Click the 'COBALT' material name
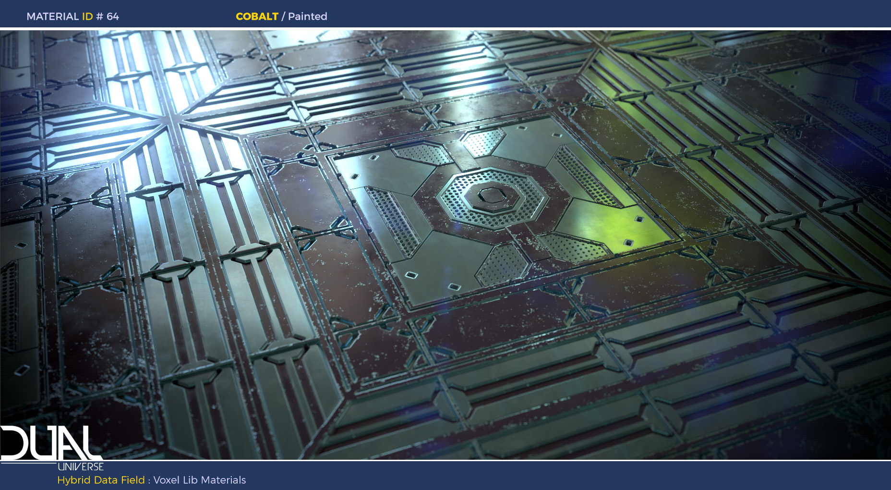 (257, 16)
